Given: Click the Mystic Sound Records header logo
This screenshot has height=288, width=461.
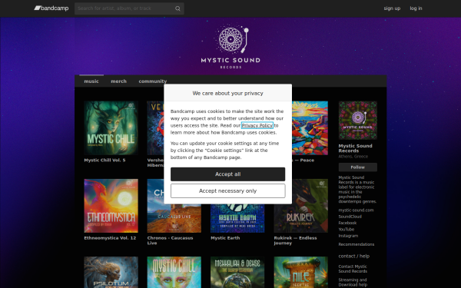Looking at the screenshot, I should point(230,47).
